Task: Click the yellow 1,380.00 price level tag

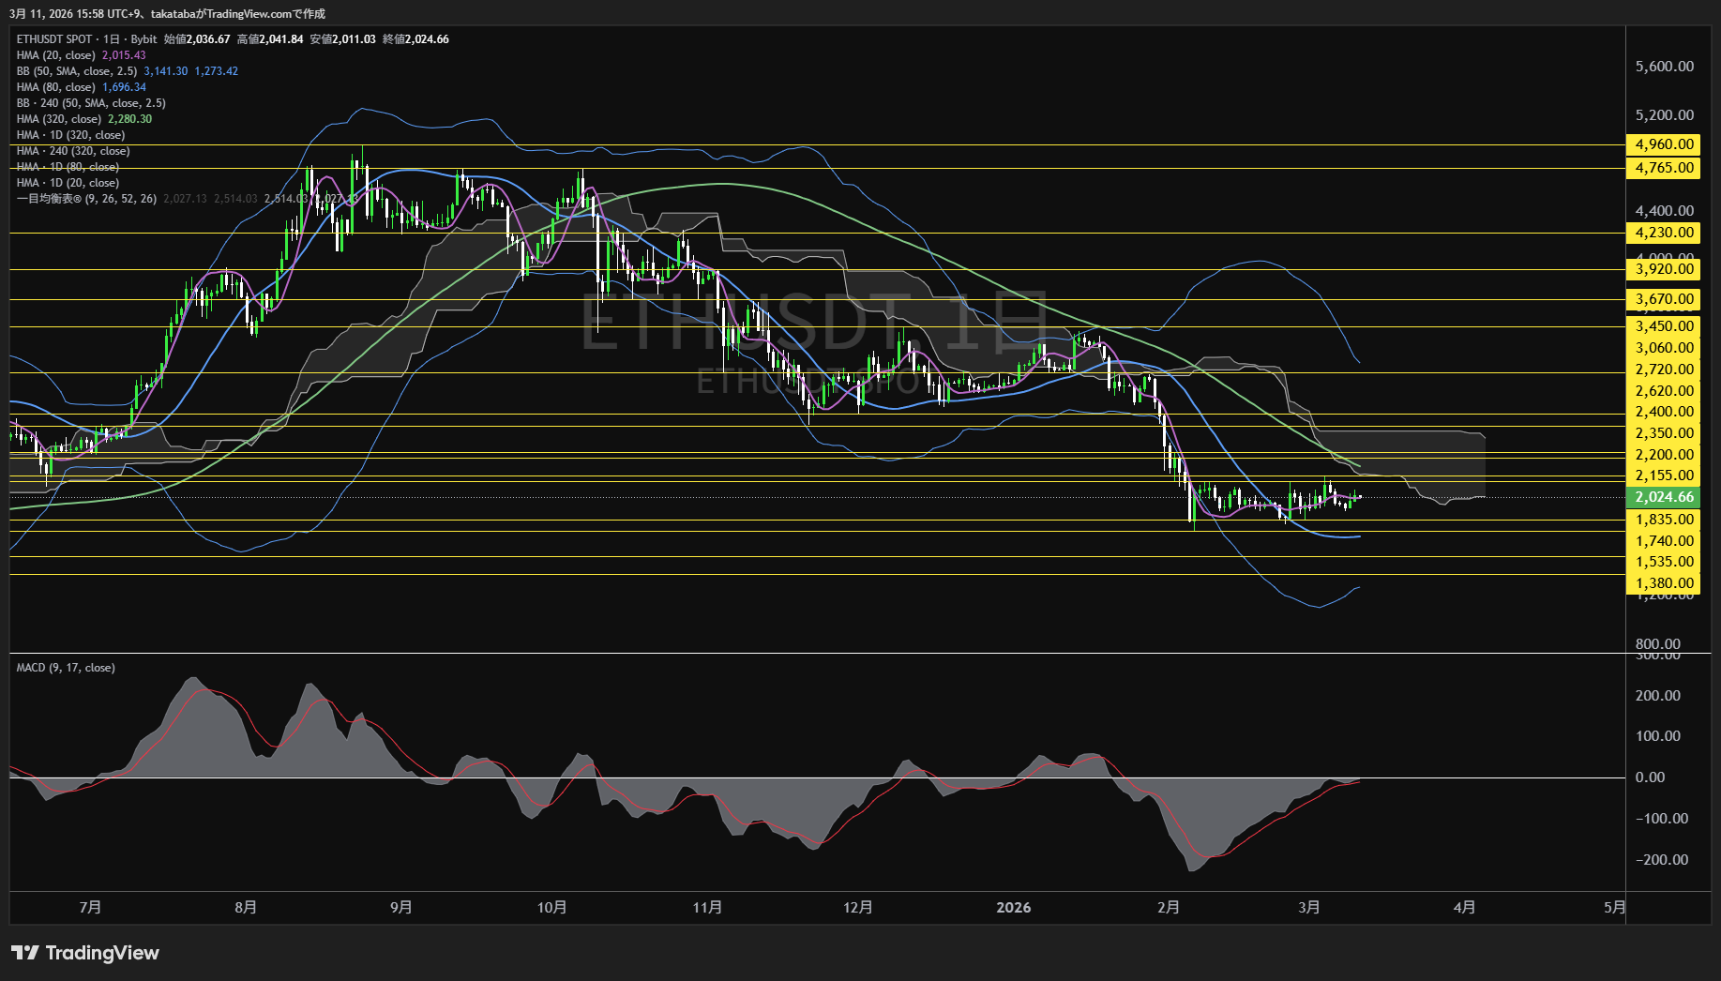Action: tap(1664, 583)
